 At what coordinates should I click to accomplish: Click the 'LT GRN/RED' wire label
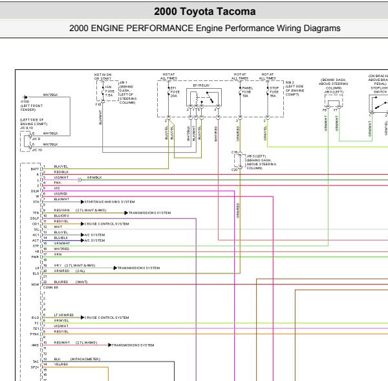(64, 315)
